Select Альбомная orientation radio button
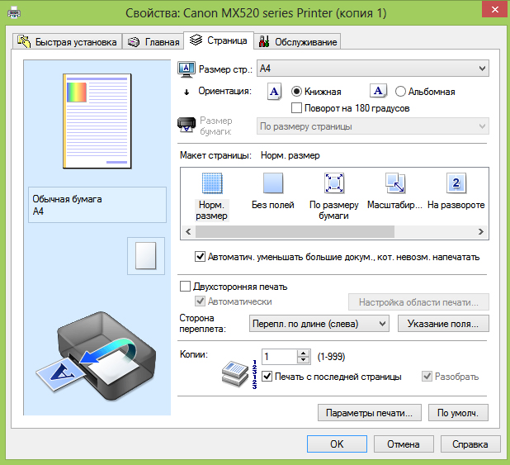510x465 pixels. (400, 92)
